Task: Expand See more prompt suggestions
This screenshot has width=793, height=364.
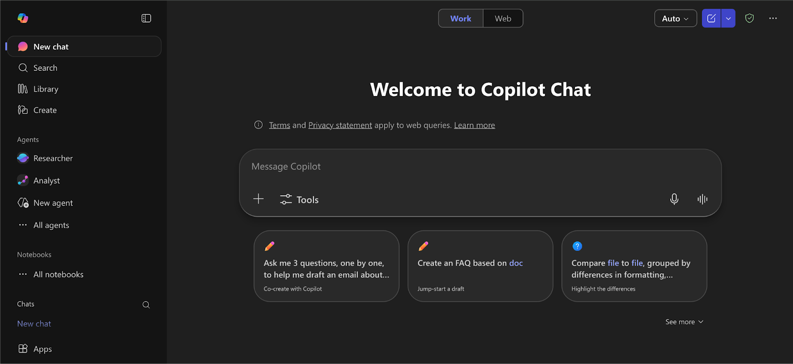Action: [x=684, y=322]
